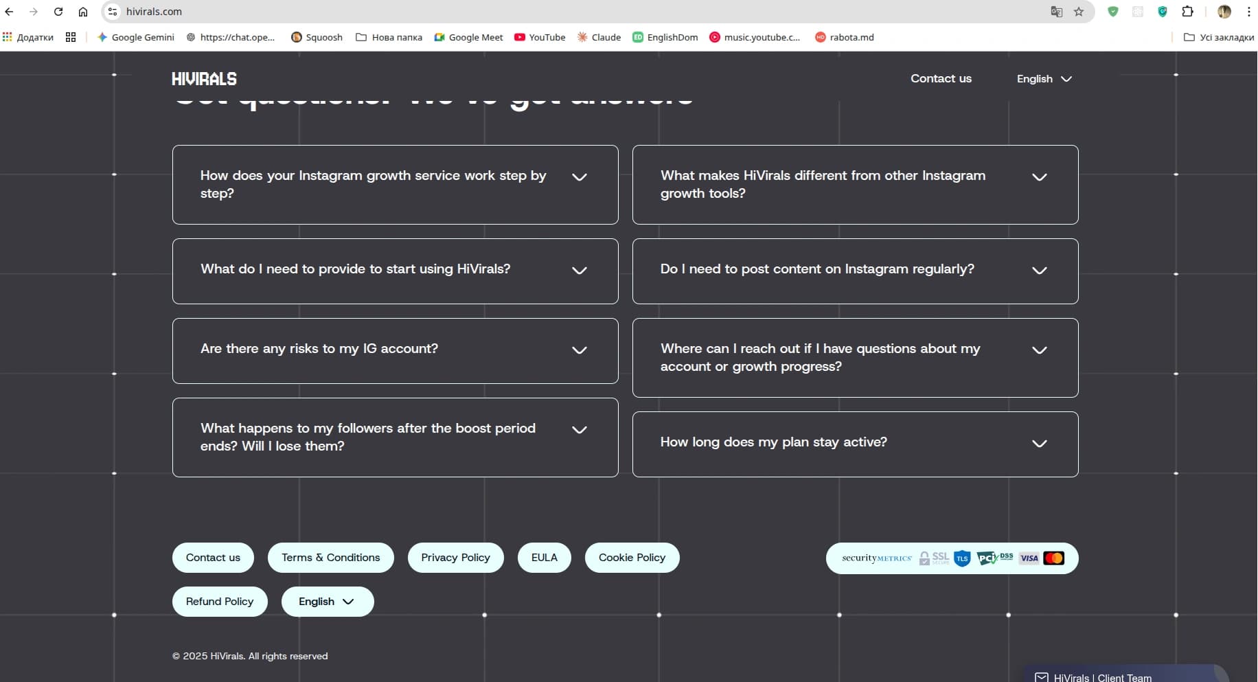The image size is (1258, 682).
Task: Open the Refund Policy
Action: coord(220,602)
